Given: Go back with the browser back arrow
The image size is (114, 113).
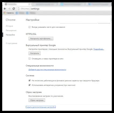Looking at the screenshot, I should pos(5,9).
